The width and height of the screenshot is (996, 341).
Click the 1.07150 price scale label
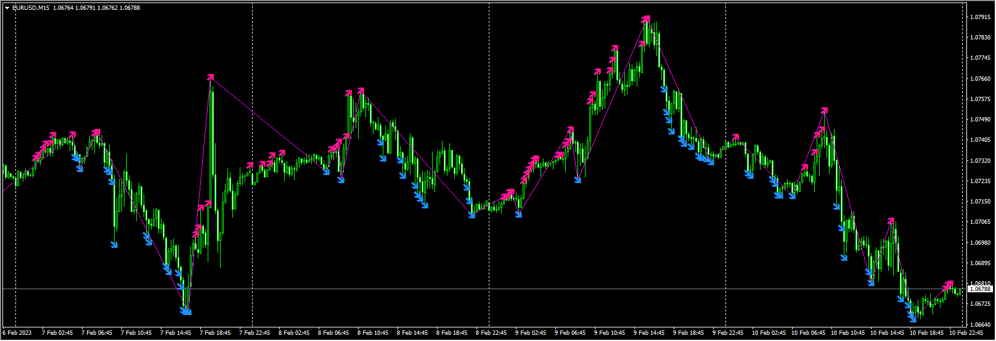pos(980,202)
